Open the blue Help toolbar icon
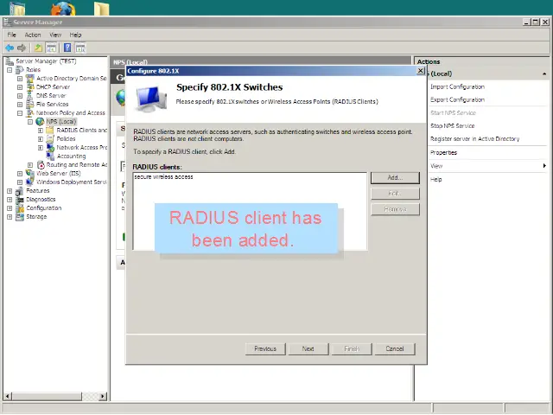553x415 pixels. click(x=67, y=48)
